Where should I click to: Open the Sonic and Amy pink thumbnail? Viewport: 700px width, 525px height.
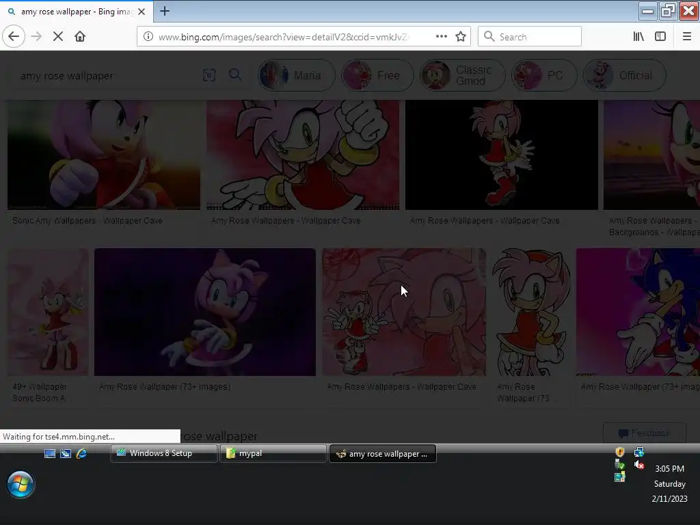(638, 312)
